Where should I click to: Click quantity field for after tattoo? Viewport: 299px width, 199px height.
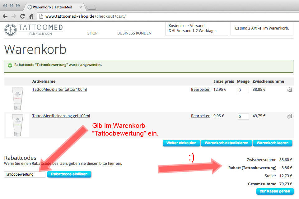pos(243,90)
